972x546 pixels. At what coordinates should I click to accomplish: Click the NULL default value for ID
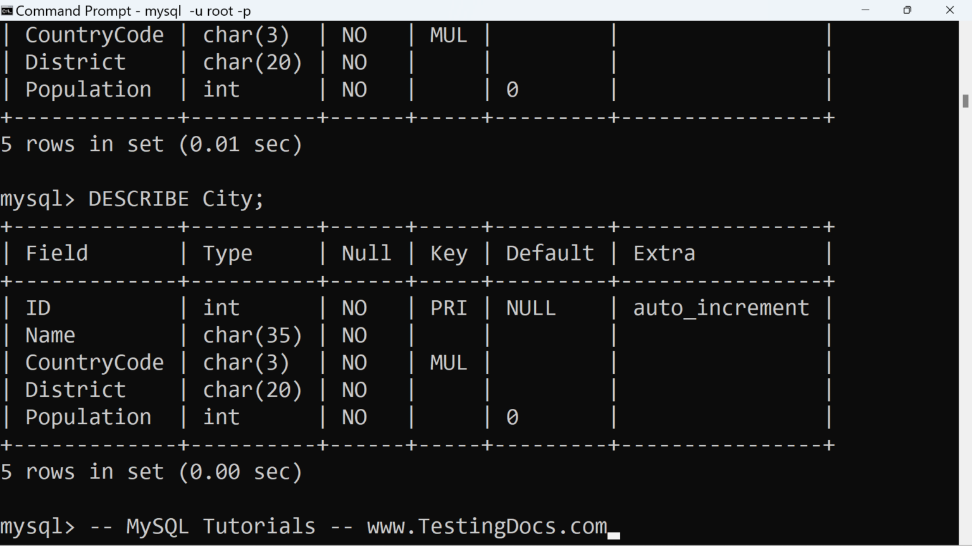point(530,307)
